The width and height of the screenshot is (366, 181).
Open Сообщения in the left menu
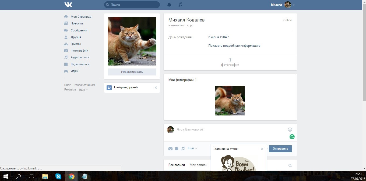click(79, 30)
